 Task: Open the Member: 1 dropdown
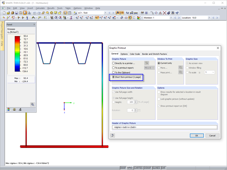(171, 18)
